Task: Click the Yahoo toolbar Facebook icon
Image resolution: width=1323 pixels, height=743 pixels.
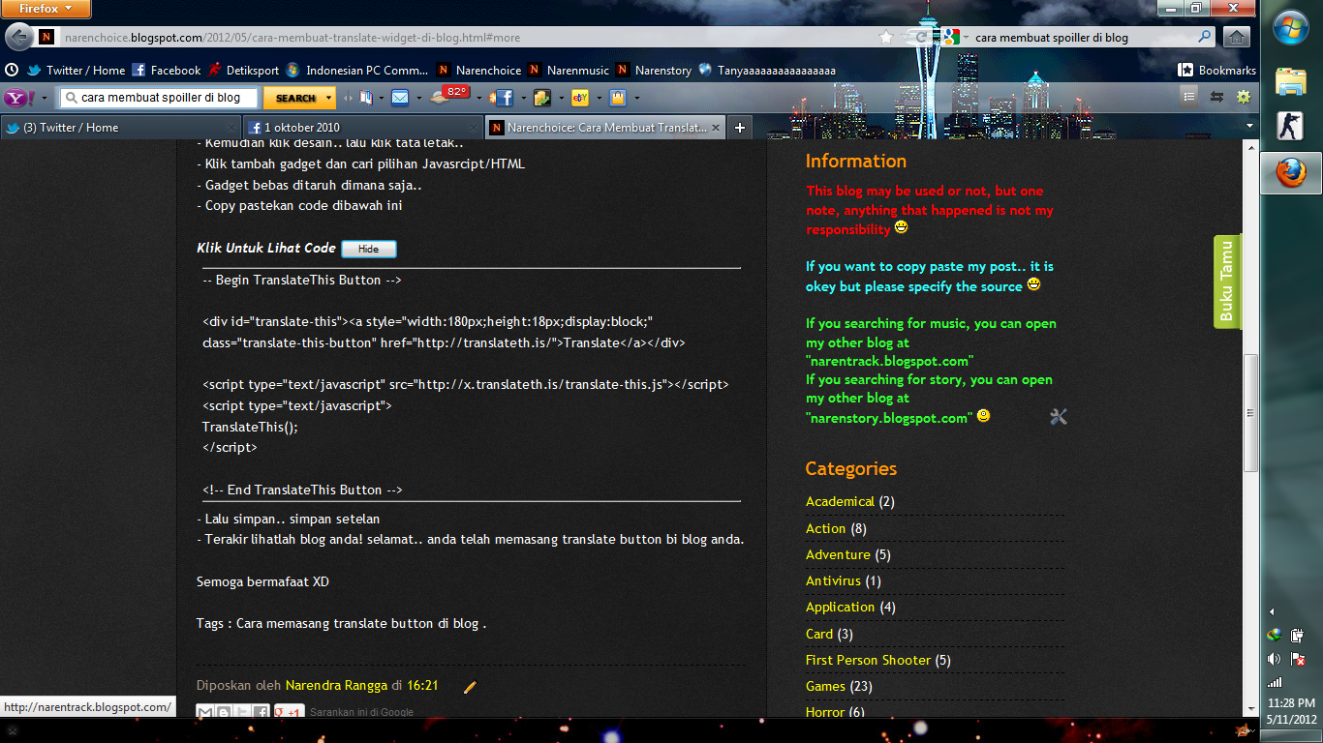Action: [502, 98]
